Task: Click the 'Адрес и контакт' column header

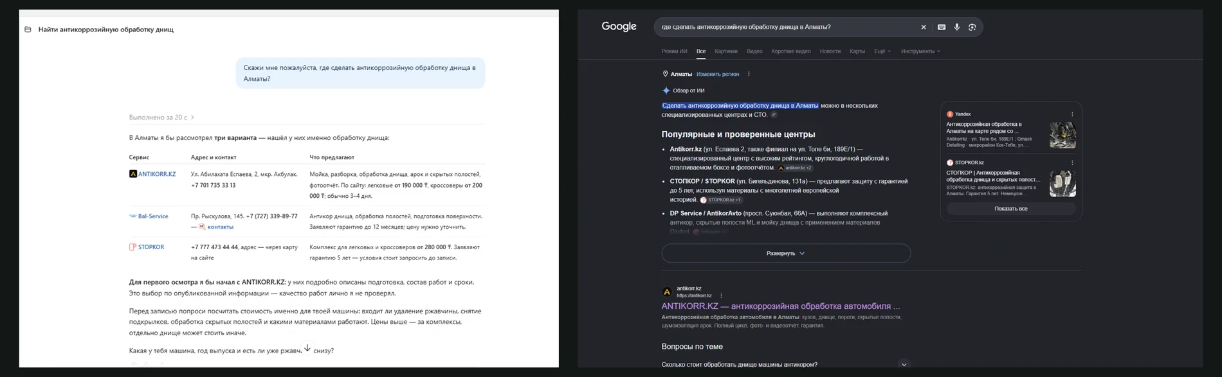Action: point(214,157)
